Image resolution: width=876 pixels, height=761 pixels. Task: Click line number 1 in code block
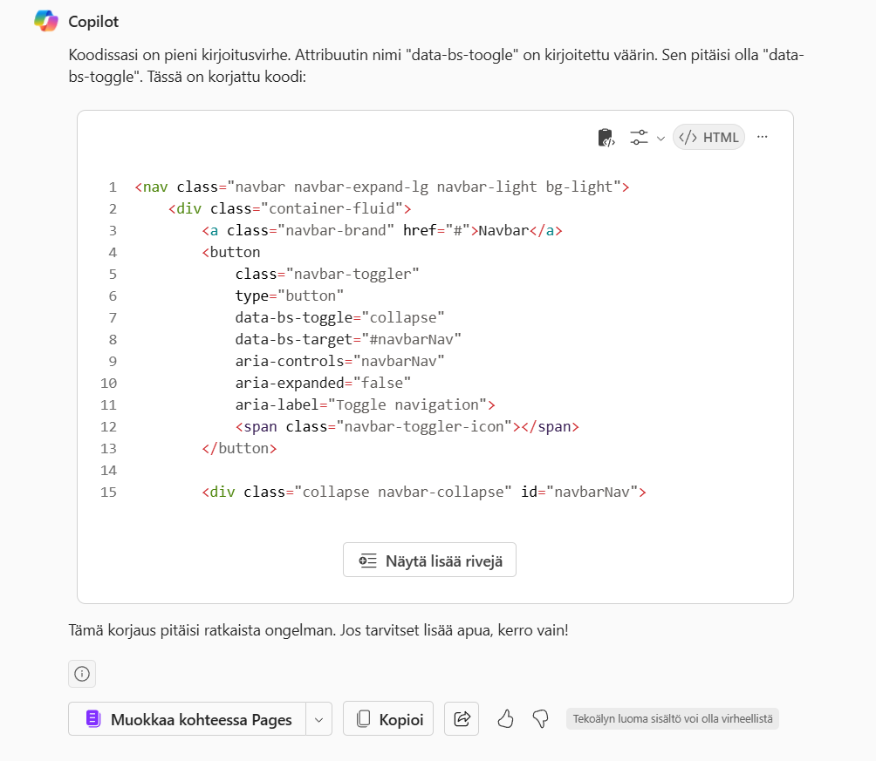[x=113, y=187]
